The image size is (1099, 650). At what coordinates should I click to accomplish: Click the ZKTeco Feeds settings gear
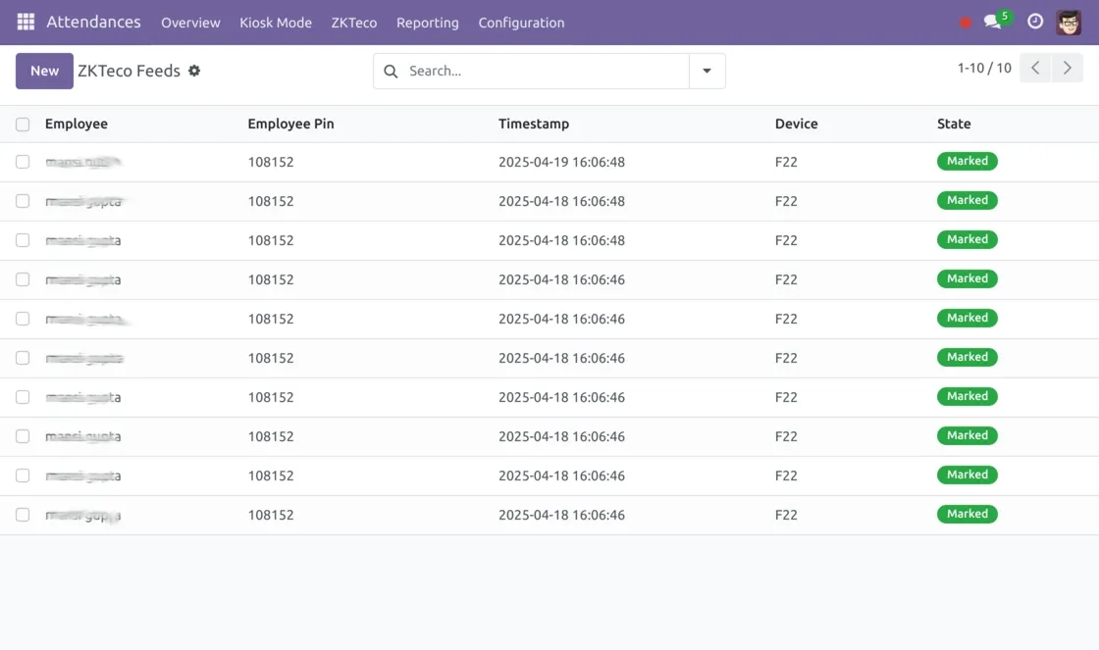click(x=194, y=71)
